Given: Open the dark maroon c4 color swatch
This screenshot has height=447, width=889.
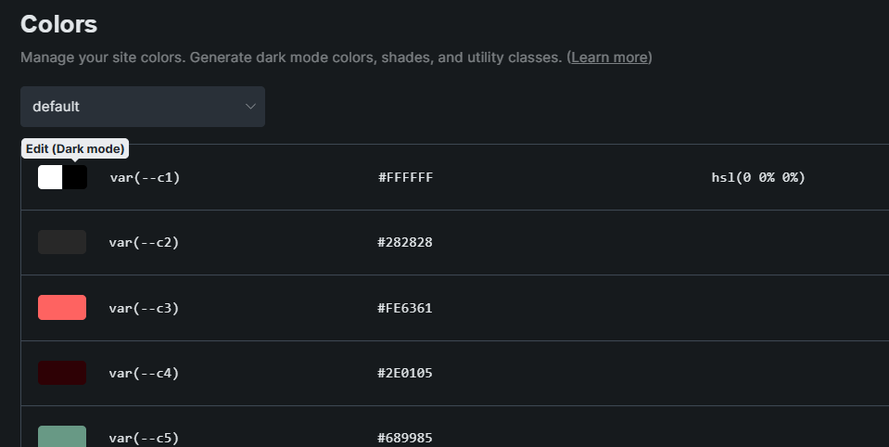Looking at the screenshot, I should click(62, 373).
